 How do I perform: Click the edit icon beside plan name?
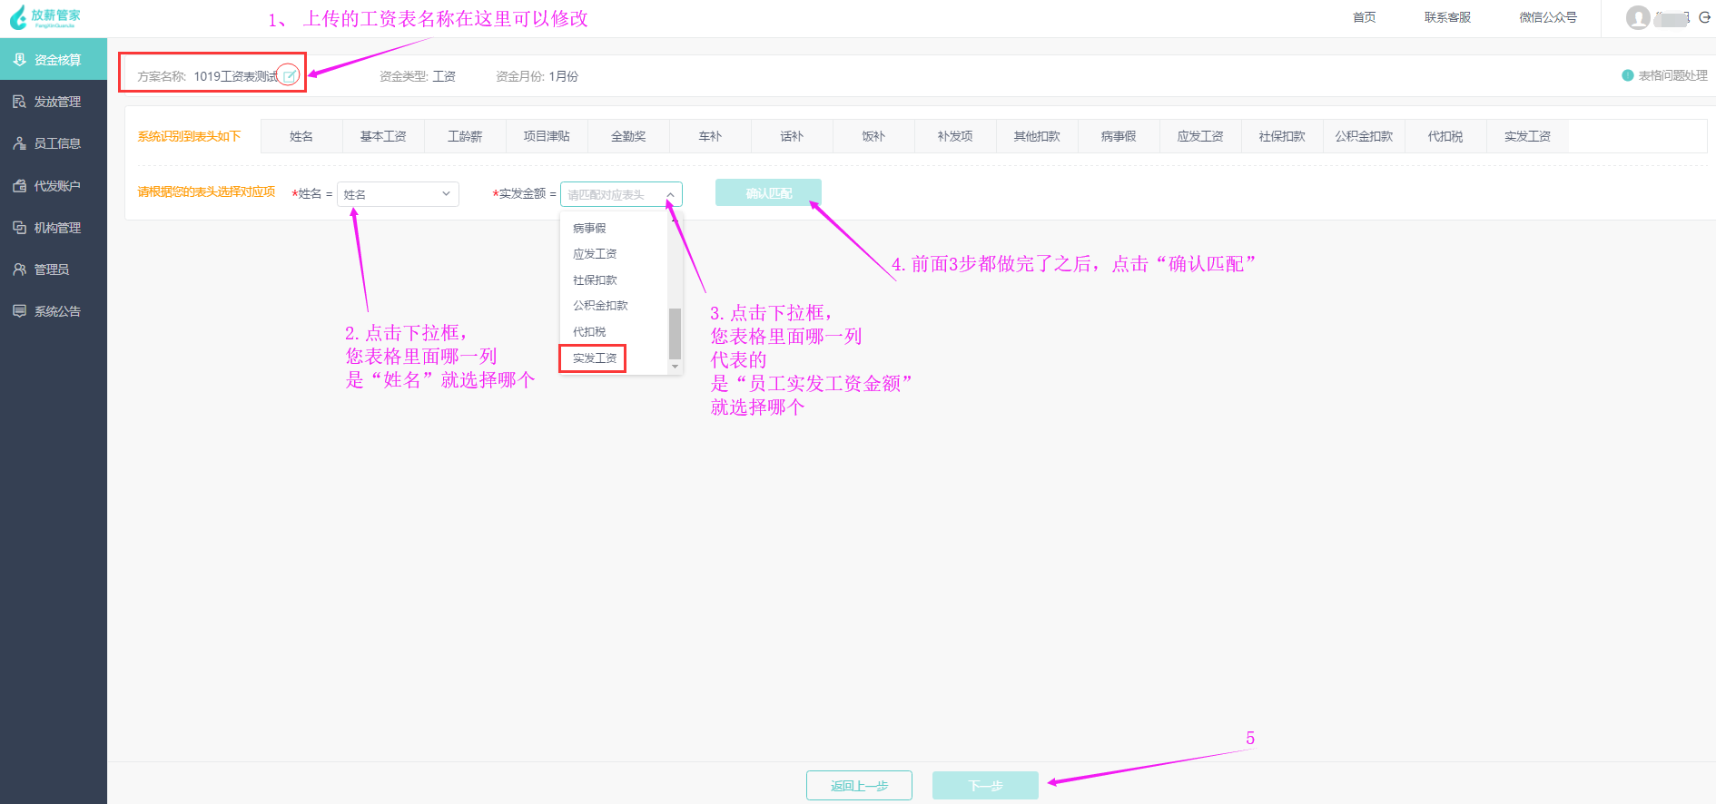pos(289,76)
